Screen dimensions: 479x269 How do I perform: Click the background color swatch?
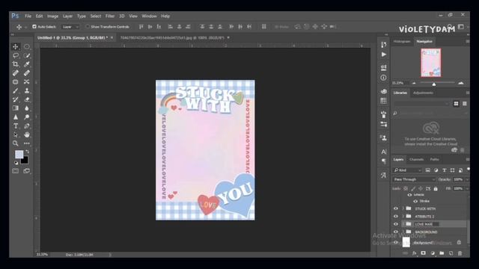tap(25, 161)
